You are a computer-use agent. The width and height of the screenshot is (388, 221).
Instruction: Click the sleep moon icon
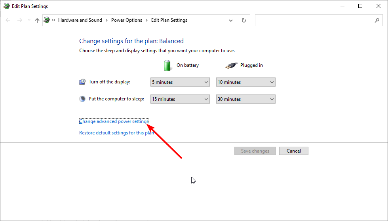(x=82, y=99)
